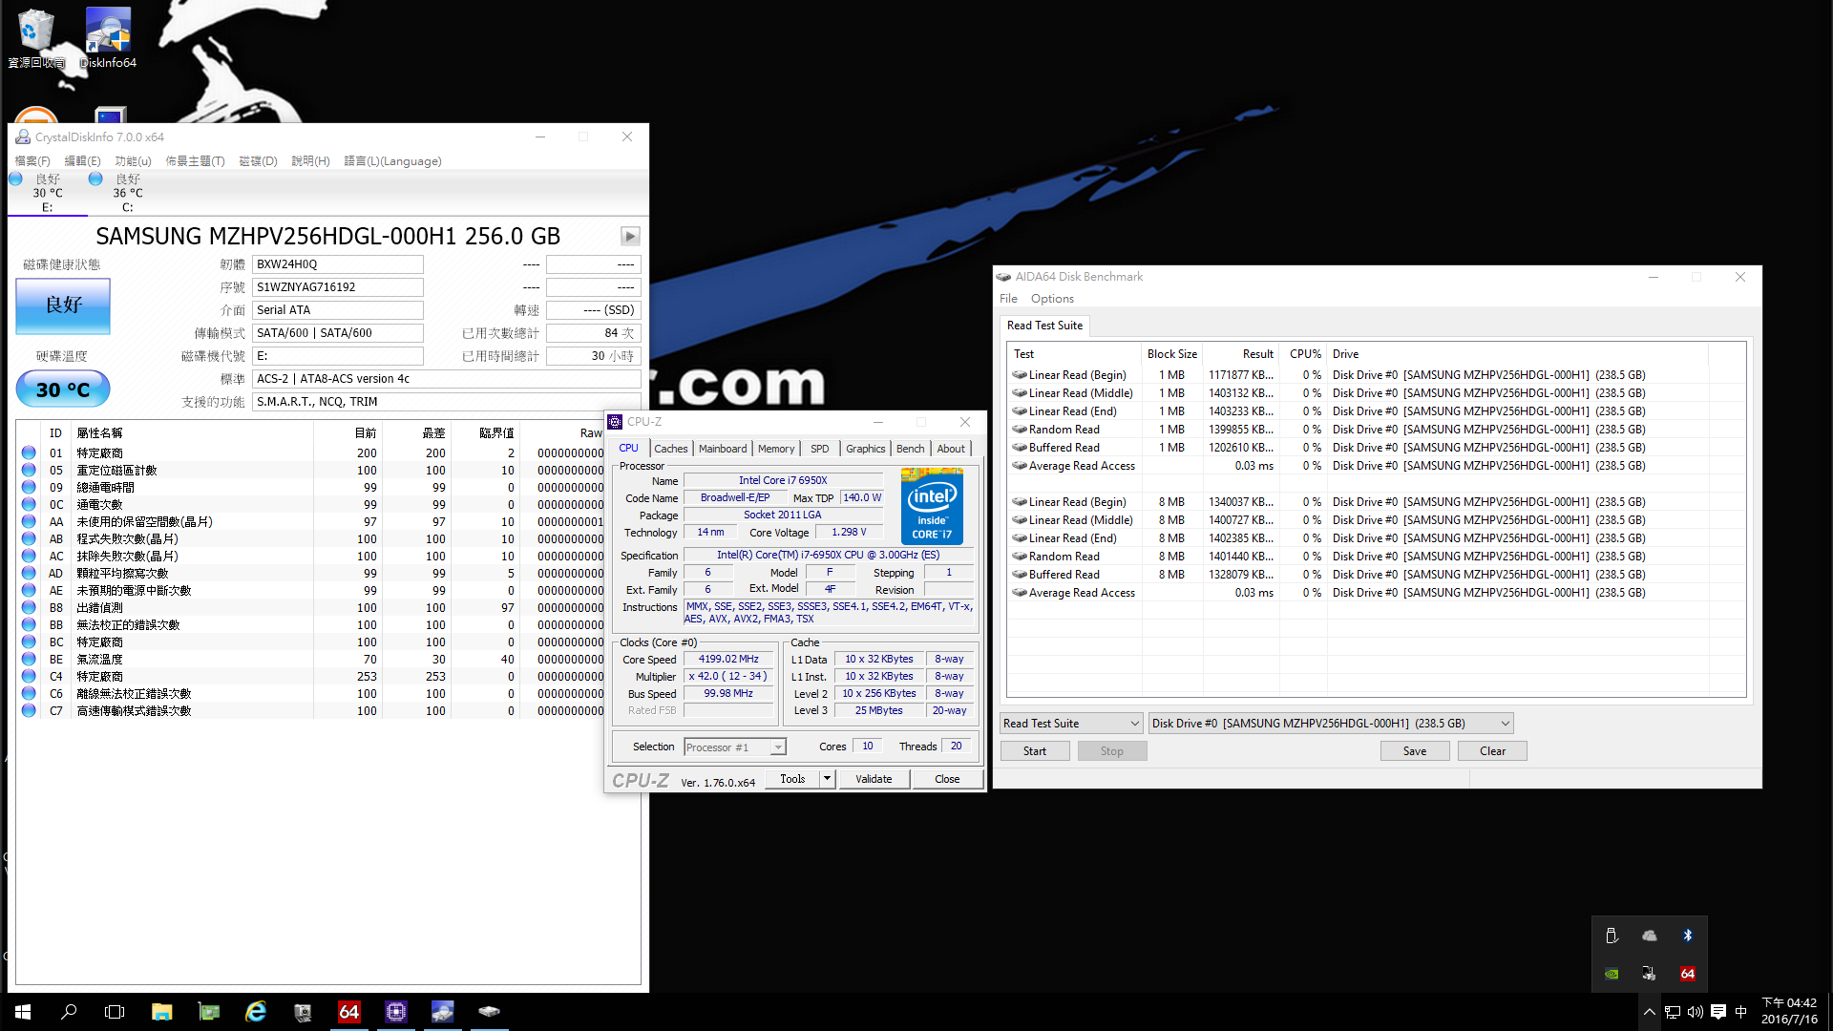Click the NVIDIA tray icon
The height and width of the screenshot is (1031, 1833).
(x=1612, y=974)
